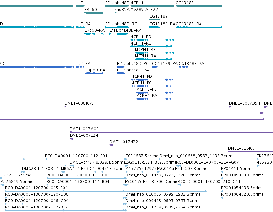Screen dimensions: 273x212
Task: Click RC0-DA0001-120700-110-C03 label
Action: click(x=78, y=175)
